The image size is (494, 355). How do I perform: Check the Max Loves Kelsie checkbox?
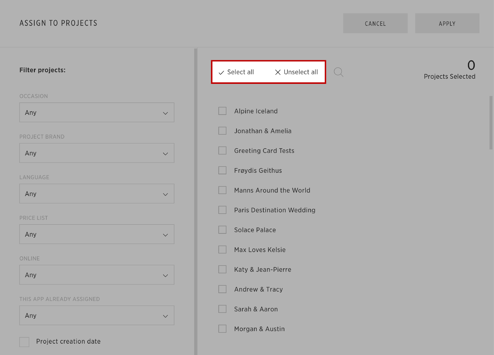click(222, 250)
